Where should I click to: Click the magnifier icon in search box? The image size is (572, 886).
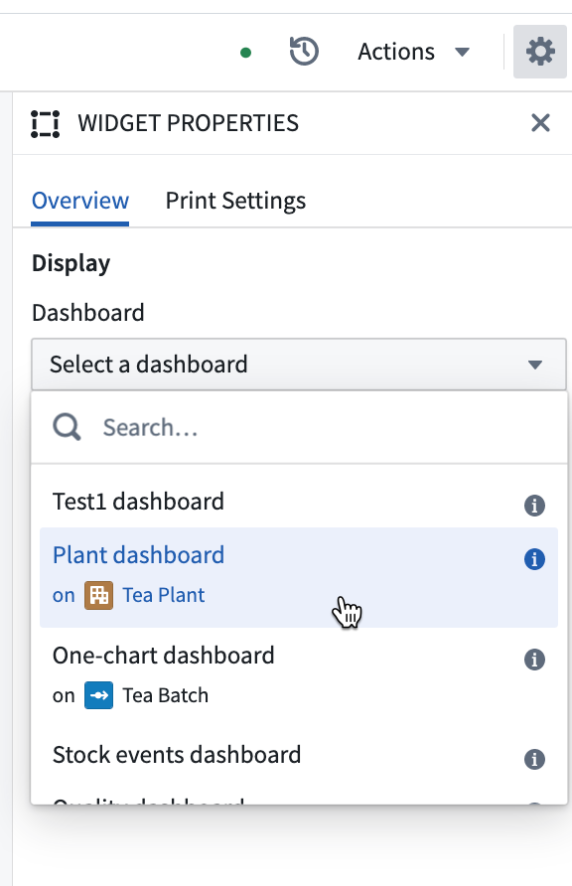pos(67,427)
